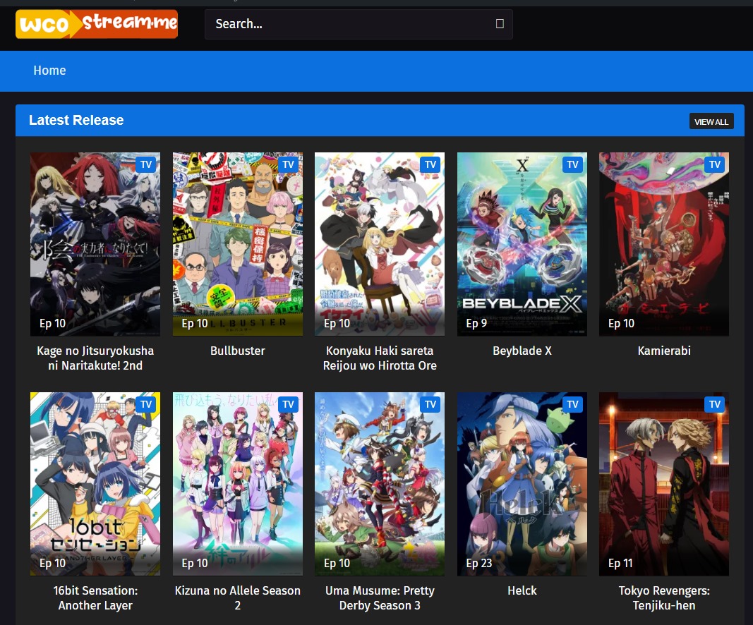This screenshot has width=753, height=625.
Task: Click the Beyblade X title link
Action: click(522, 351)
